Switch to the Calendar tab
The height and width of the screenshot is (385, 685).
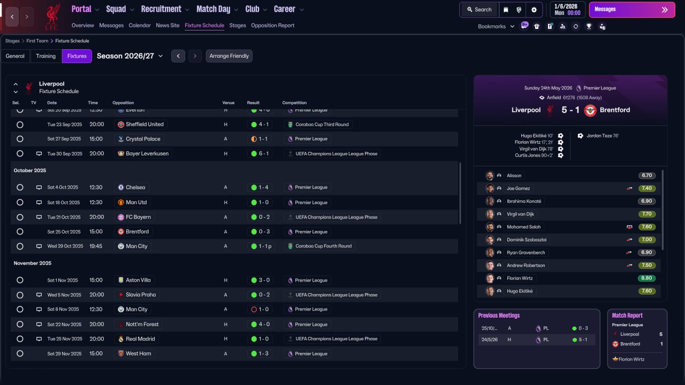[140, 26]
